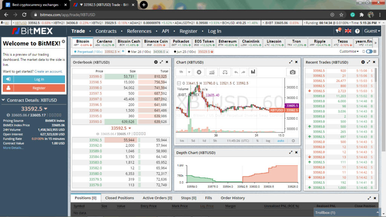Change chart bar style icon
This screenshot has width=386, height=217.
click(253, 72)
